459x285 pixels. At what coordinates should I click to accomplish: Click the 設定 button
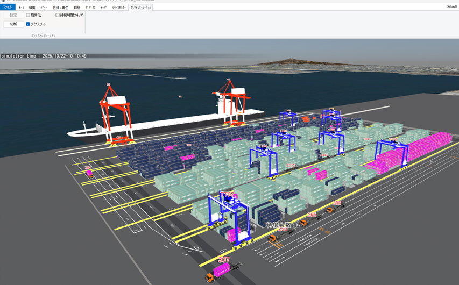coord(13,15)
